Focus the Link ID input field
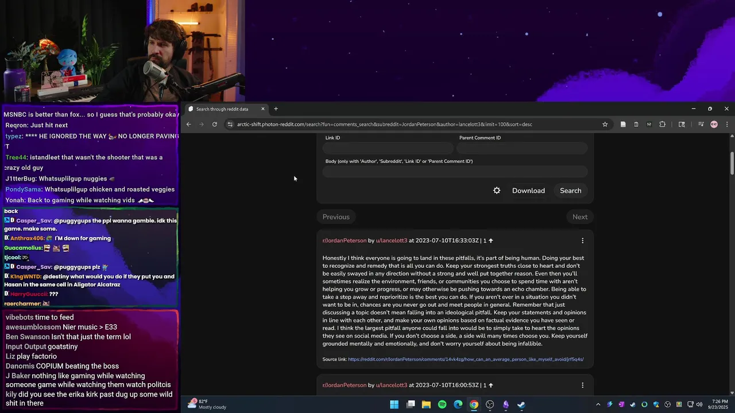This screenshot has height=413, width=735. [387, 148]
